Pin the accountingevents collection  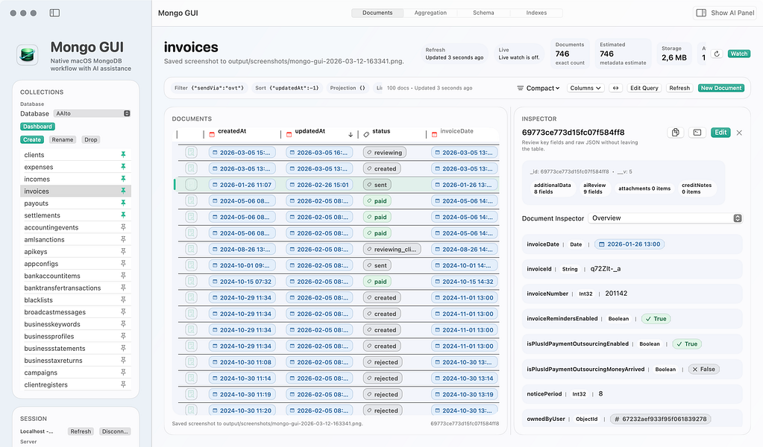[x=123, y=227]
